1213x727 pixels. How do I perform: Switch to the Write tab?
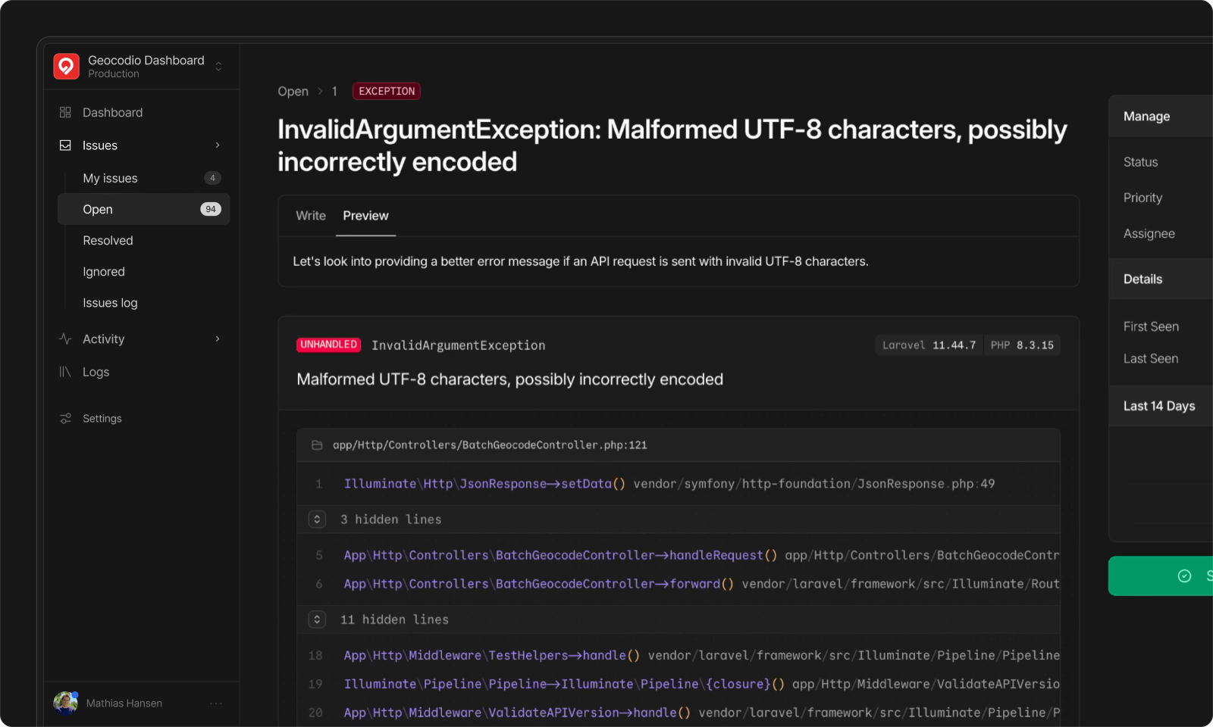(311, 216)
